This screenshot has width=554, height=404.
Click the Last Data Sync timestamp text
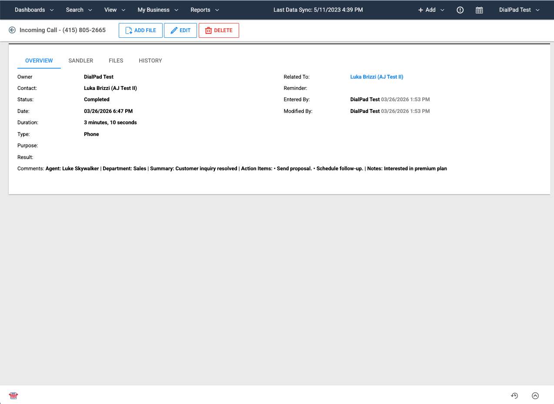pyautogui.click(x=318, y=10)
